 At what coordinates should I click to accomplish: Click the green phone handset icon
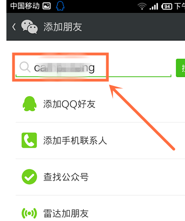[29, 140]
